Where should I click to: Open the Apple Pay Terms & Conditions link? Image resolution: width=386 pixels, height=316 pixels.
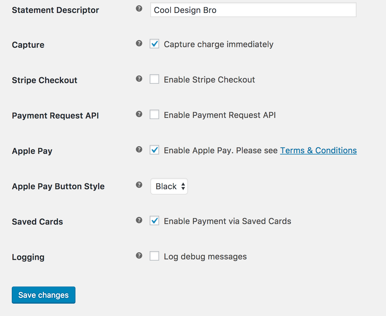(x=318, y=150)
